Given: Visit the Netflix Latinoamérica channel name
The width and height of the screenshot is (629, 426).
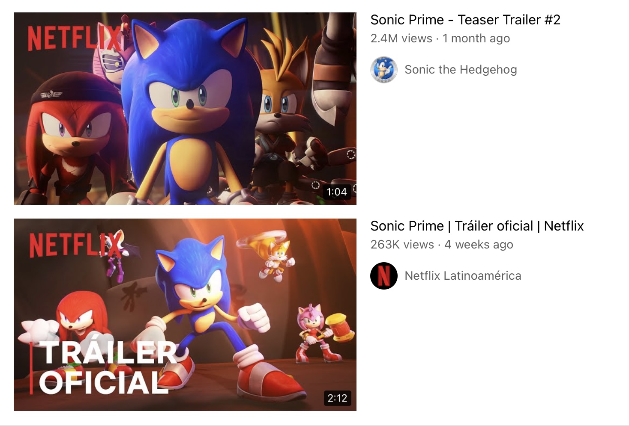Looking at the screenshot, I should 463,275.
